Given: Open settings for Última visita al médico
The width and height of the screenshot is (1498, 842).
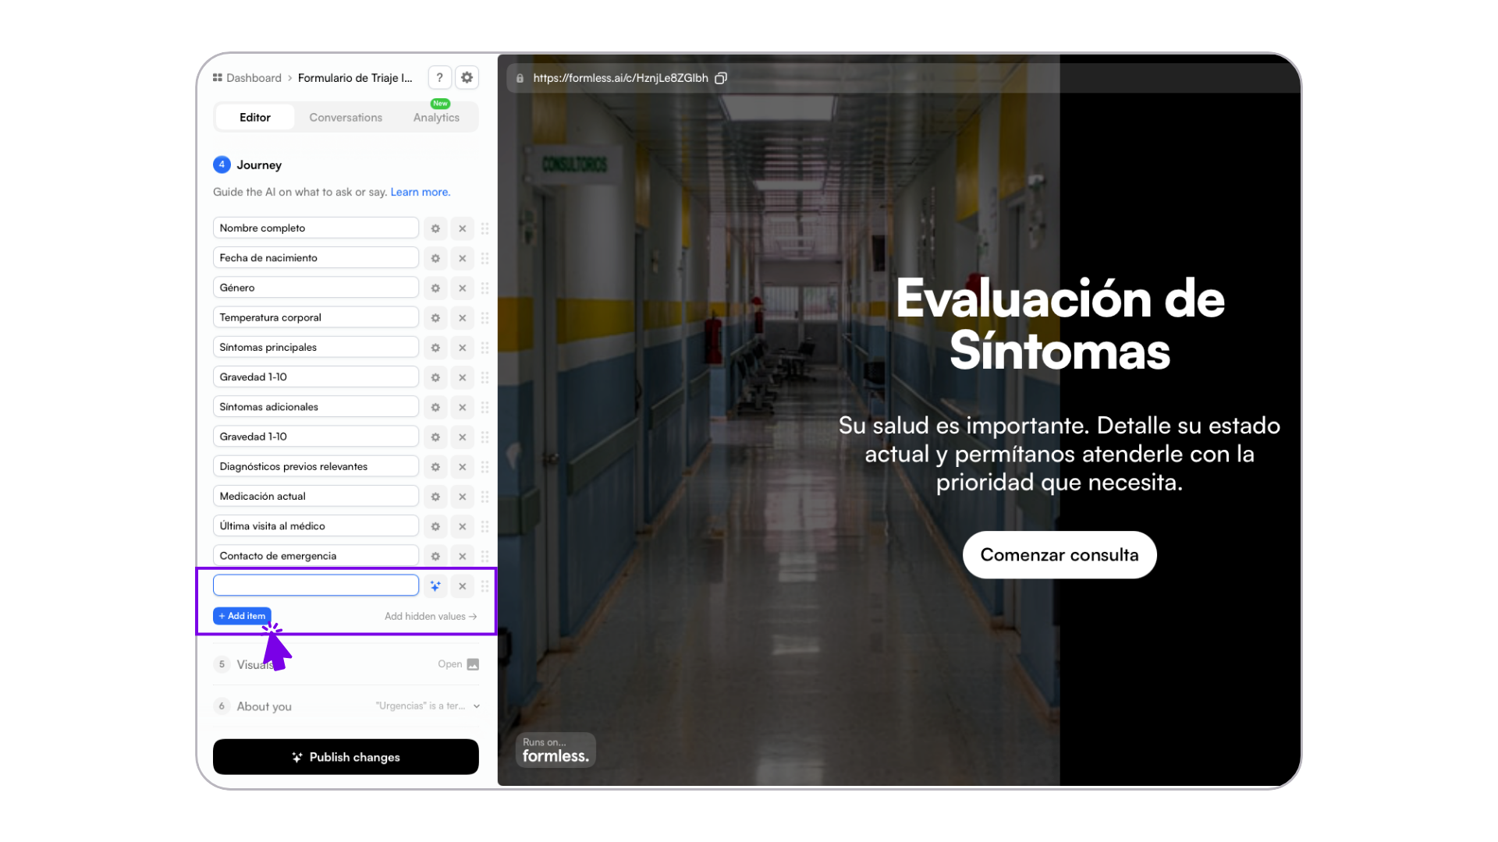Looking at the screenshot, I should point(435,526).
